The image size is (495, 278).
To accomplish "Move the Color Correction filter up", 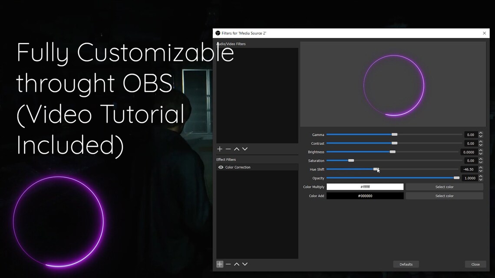I will point(237,264).
